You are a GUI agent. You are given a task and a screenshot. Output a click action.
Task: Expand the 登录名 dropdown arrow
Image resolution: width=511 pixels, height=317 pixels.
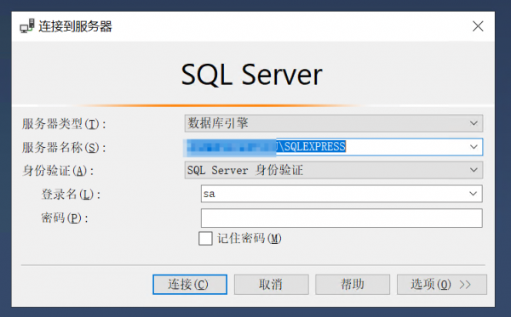click(474, 194)
